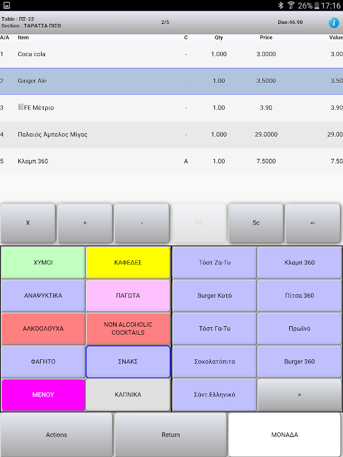Tap the Sc button
The width and height of the screenshot is (343, 457).
click(256, 223)
